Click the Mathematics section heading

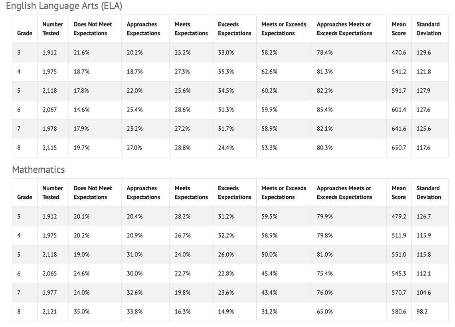click(x=38, y=169)
